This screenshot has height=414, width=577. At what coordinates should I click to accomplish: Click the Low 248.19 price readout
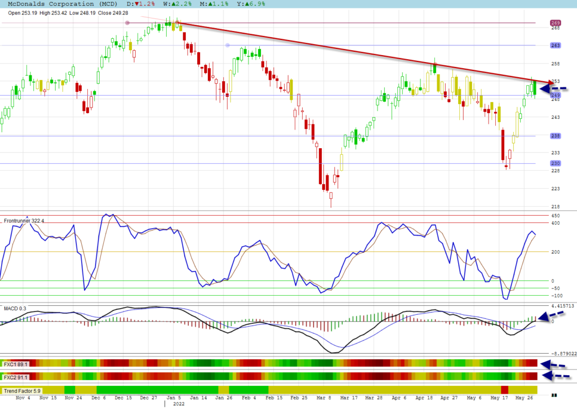(82, 13)
